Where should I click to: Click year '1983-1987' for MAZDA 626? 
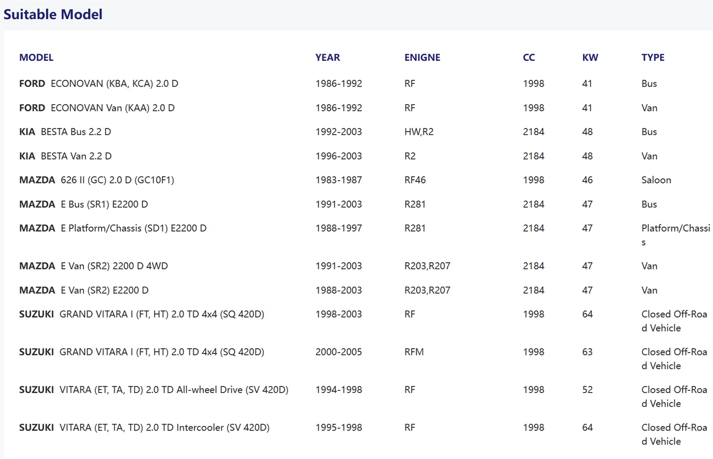pos(339,180)
